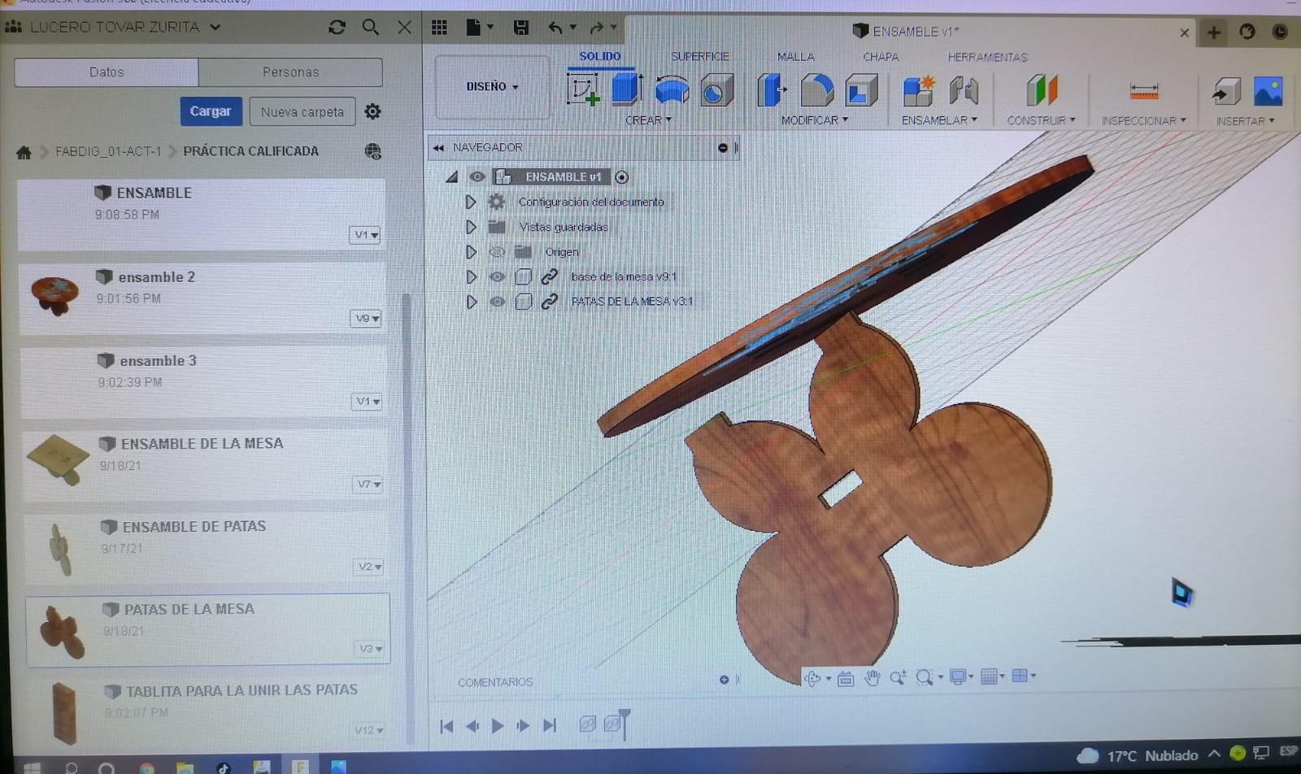This screenshot has width=1301, height=774.
Task: Switch to the MALLA tab
Action: (x=795, y=57)
